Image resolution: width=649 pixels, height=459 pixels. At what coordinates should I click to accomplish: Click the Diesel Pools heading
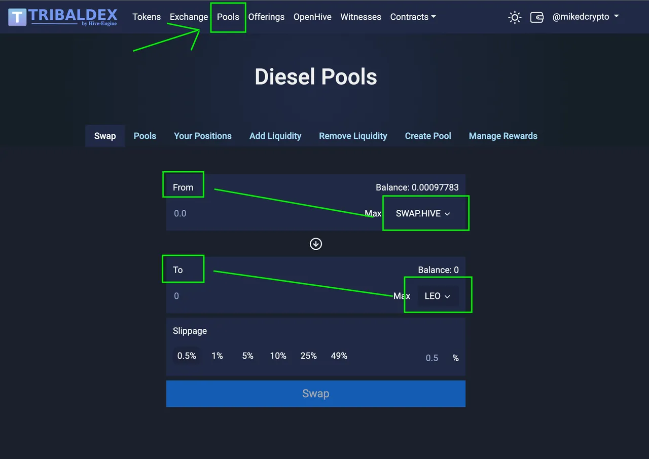[x=316, y=77]
